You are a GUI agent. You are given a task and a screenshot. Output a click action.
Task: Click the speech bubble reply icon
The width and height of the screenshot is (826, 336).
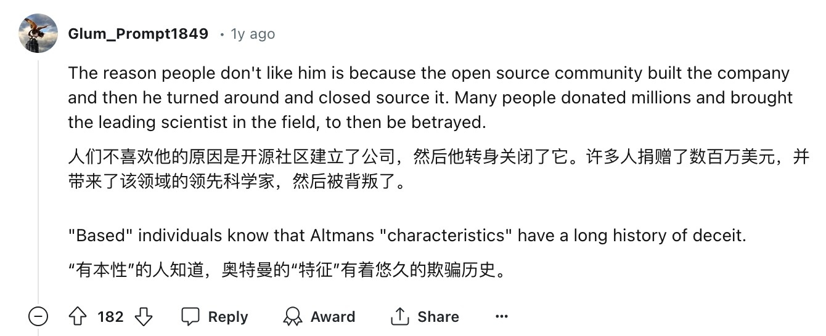pyautogui.click(x=190, y=317)
